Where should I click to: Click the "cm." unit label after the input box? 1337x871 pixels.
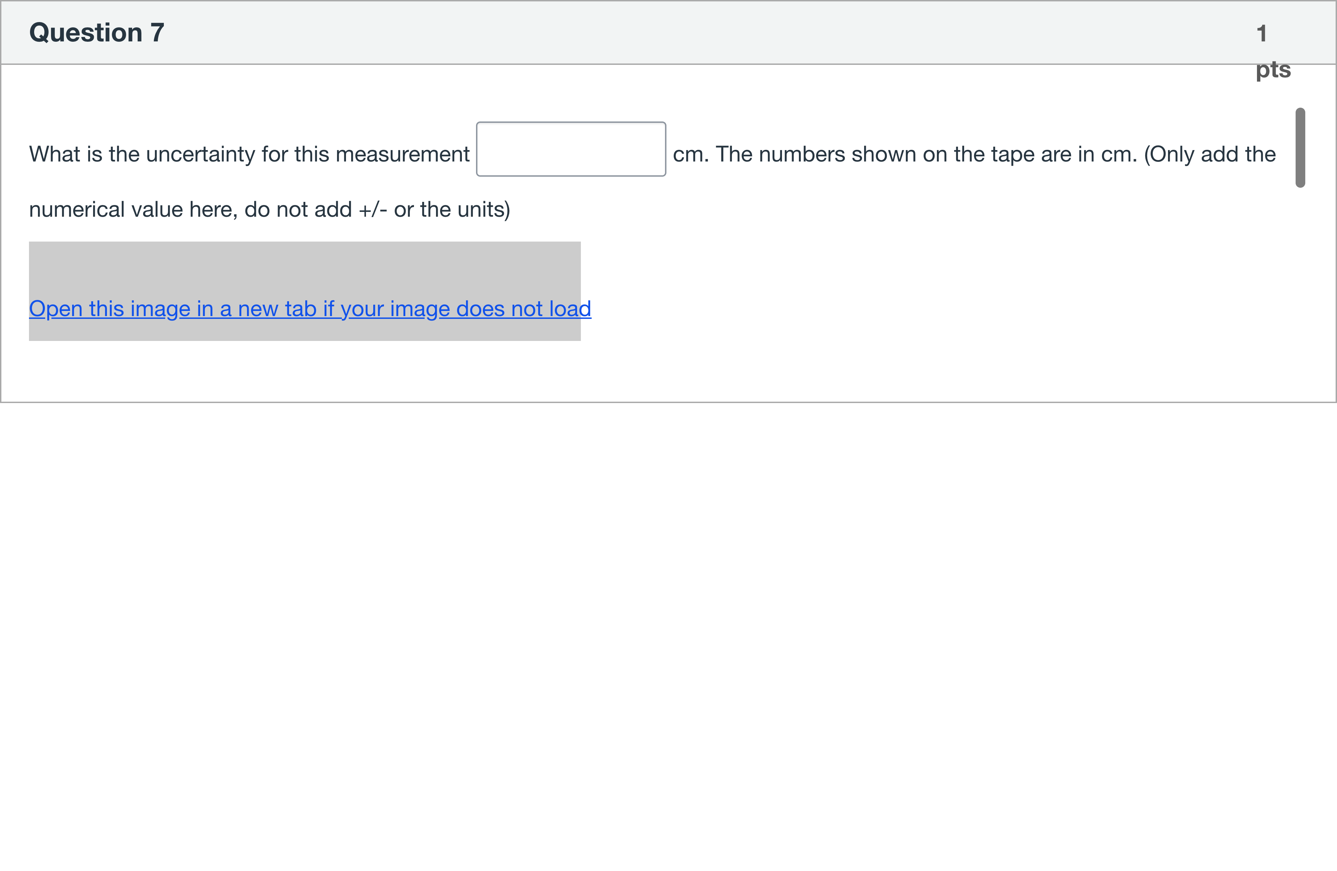(x=691, y=155)
